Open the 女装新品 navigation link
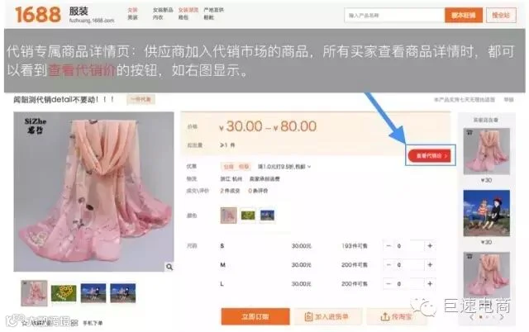This screenshot has height=332, width=529. point(163,10)
